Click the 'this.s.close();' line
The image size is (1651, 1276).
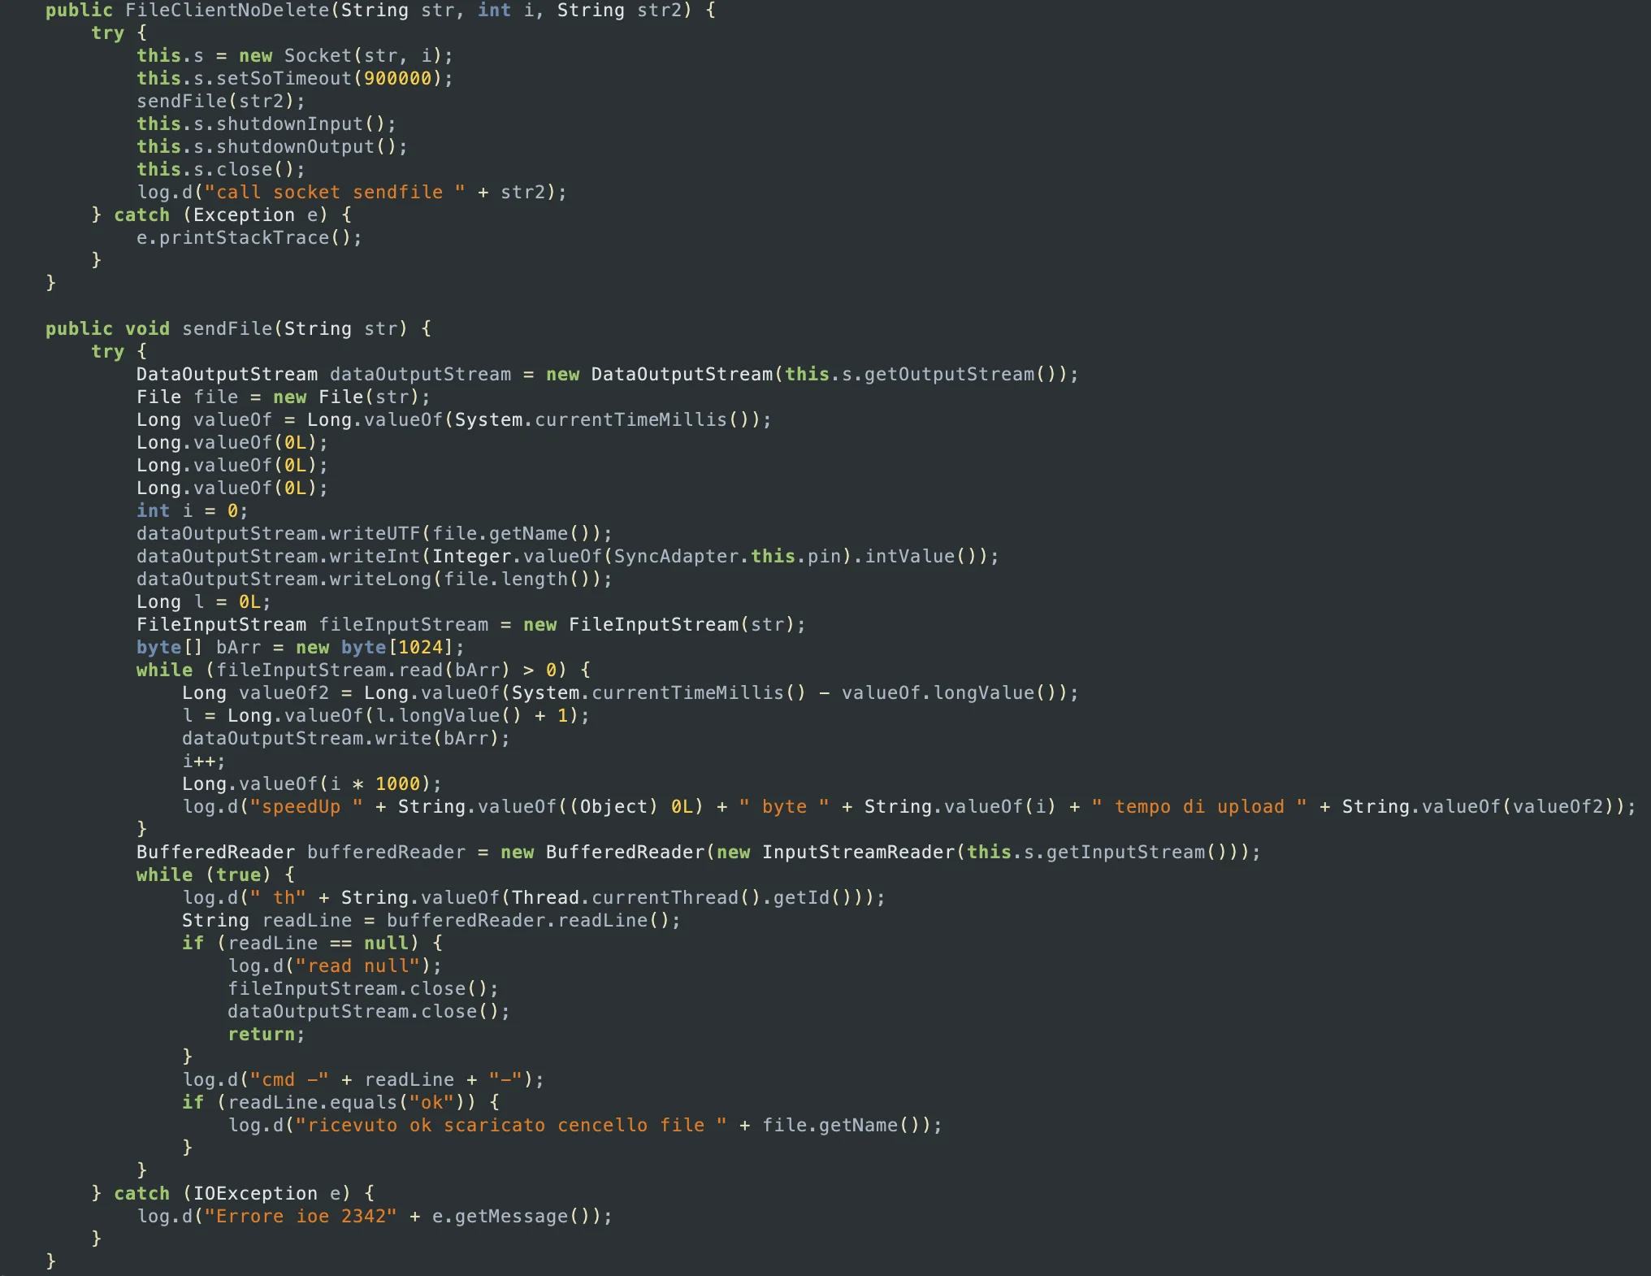tap(221, 170)
